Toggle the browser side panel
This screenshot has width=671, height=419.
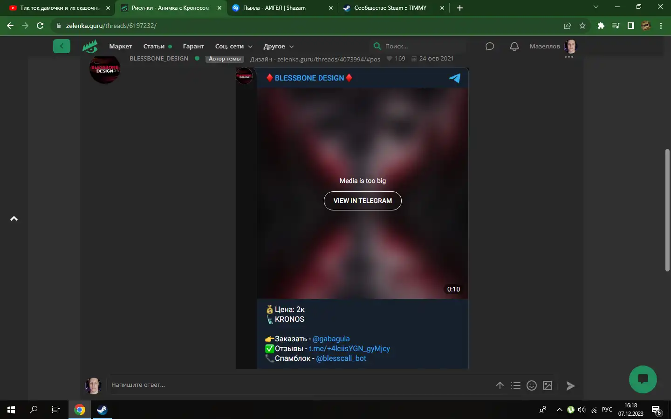(x=630, y=26)
